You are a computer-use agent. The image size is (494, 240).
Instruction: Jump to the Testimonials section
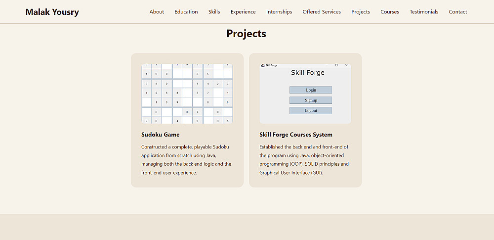(x=424, y=12)
